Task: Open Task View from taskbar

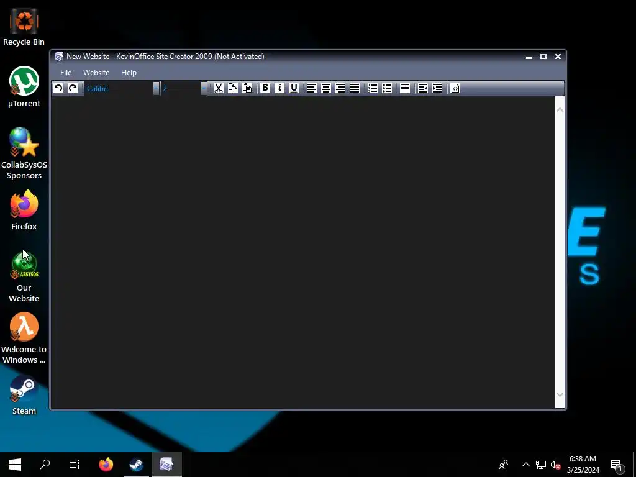Action: click(x=75, y=465)
